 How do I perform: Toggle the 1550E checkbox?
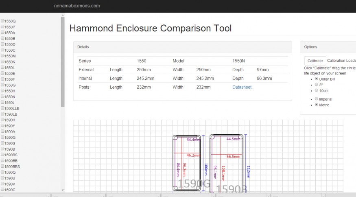click(2, 73)
